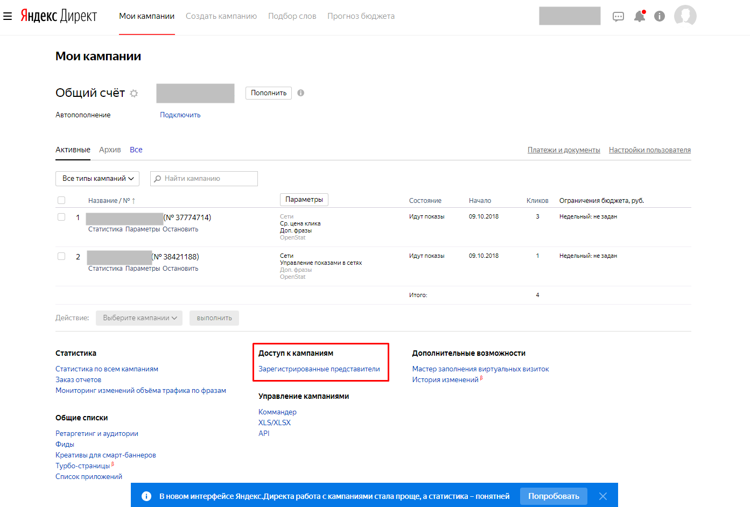The height and width of the screenshot is (507, 750).
Task: Close the blue notification banner
Action: pyautogui.click(x=603, y=496)
